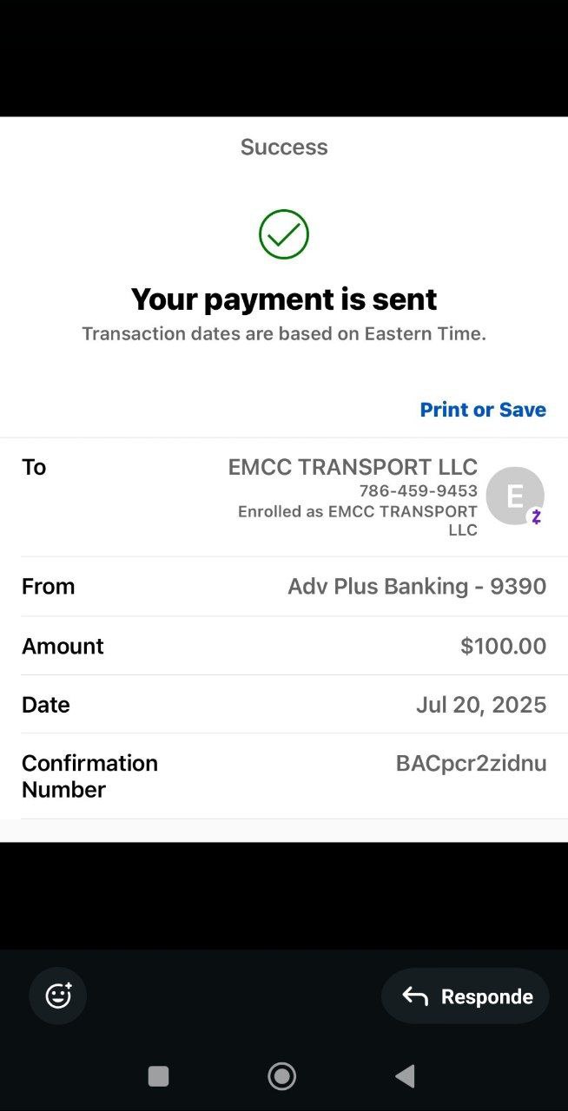The image size is (568, 1111).
Task: Click the Print or Save link
Action: [x=483, y=410]
